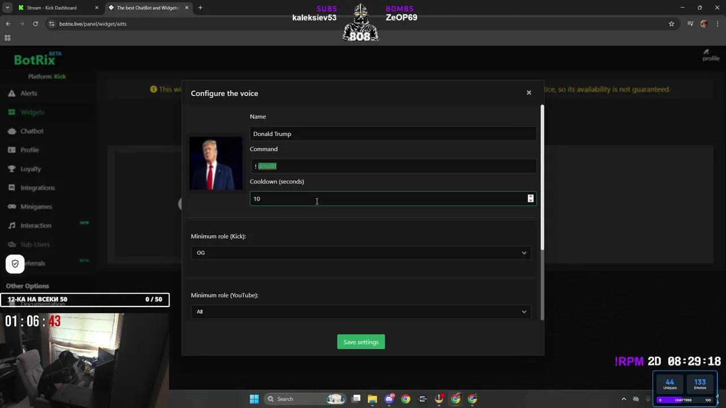Click the shield badge over the sidebar

click(15, 263)
